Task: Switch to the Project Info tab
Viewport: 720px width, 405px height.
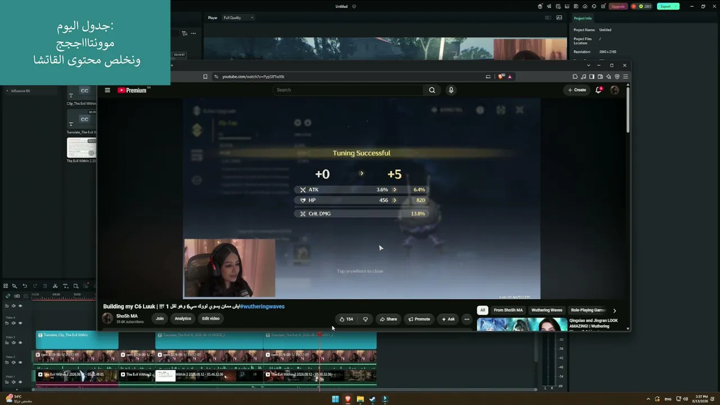Action: click(582, 18)
